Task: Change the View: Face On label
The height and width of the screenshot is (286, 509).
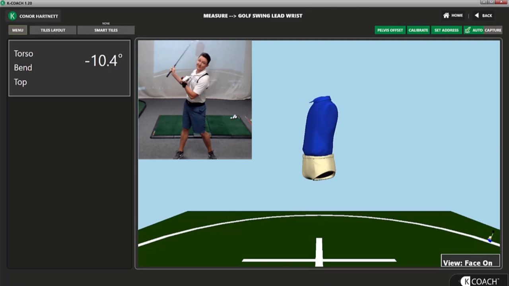Action: [x=470, y=261]
